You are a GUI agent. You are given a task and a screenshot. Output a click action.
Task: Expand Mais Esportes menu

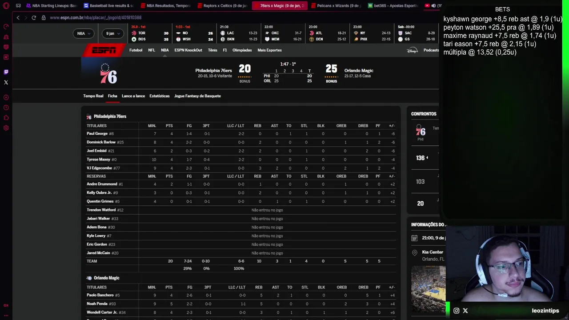coord(269,50)
